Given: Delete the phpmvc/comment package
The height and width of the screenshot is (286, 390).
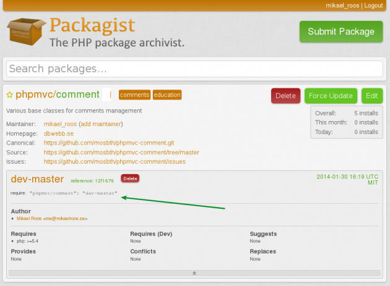Looking at the screenshot, I should [285, 96].
